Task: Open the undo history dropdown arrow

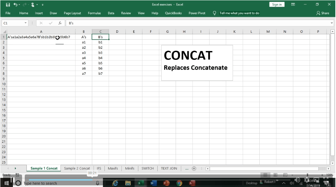Action: pyautogui.click(x=19, y=4)
